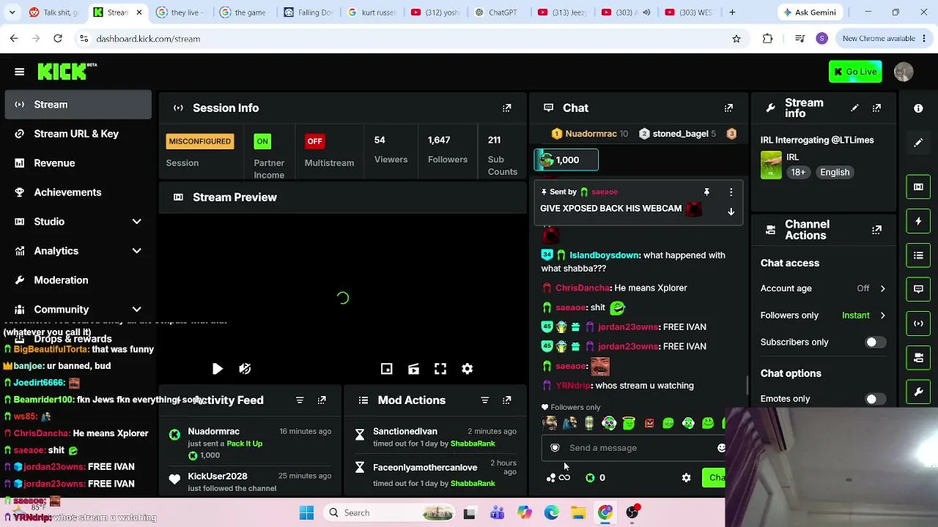Open chat settings gear below the message box
Screen dimensions: 938x527
click(x=686, y=478)
